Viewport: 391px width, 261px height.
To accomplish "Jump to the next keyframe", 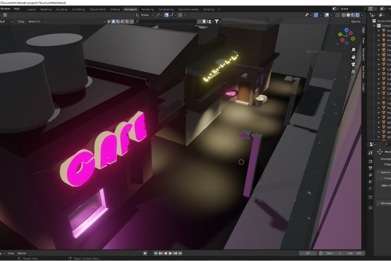I will [175, 253].
